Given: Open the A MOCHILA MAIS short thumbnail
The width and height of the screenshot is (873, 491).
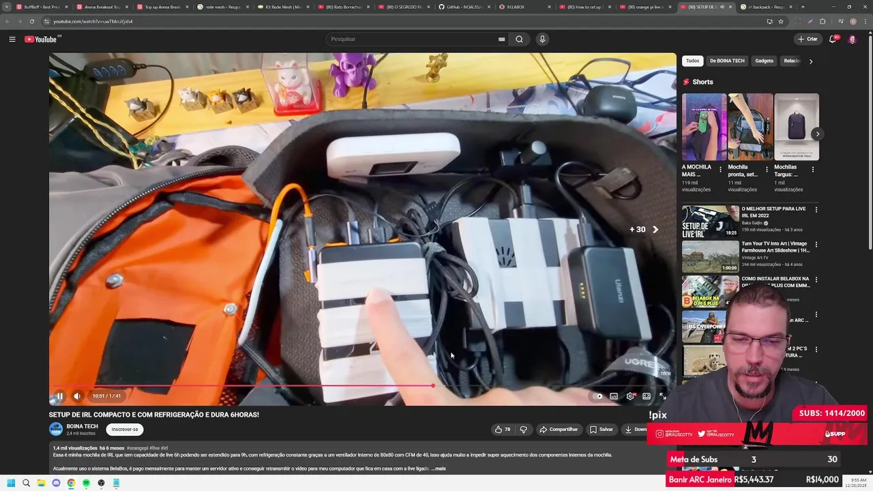Looking at the screenshot, I should pos(704,127).
